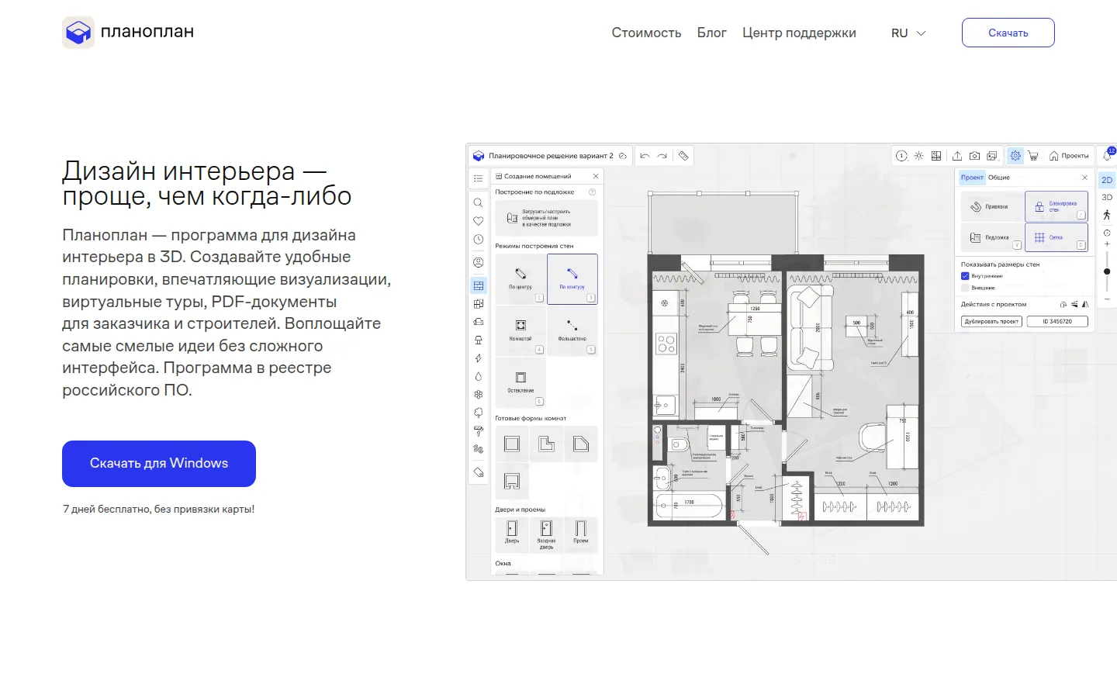Click the ID 3456720 field
Viewport: 1117px width, 698px height.
point(1057,321)
